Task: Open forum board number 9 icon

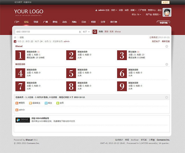Action: coord(122,86)
